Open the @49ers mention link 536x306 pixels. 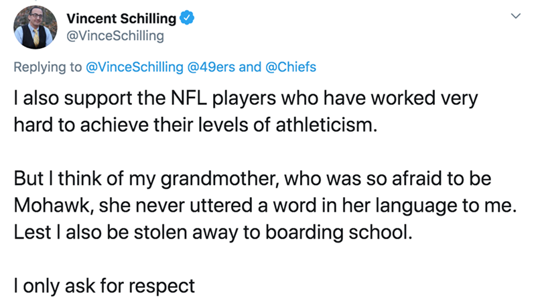(x=215, y=67)
